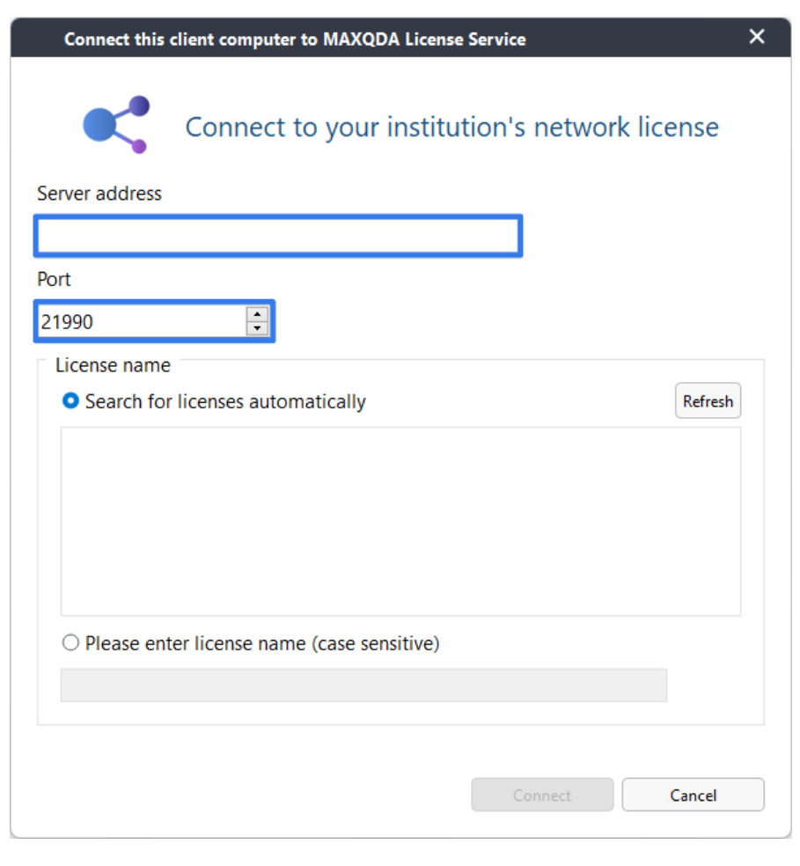Click the "Port" label
Viewport: 800px width, 866px height.
pyautogui.click(x=54, y=279)
